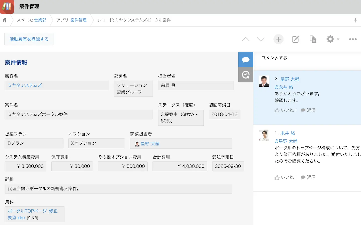
Task: Go to next record with down arrow
Action: 261,39
